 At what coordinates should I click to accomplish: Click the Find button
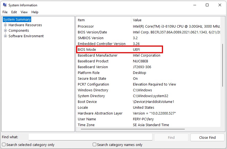[x=171, y=137]
